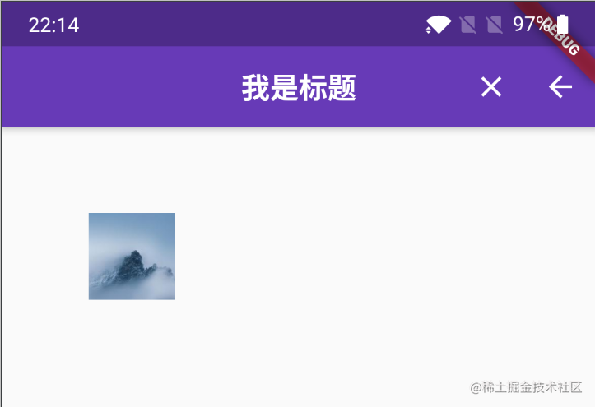Tap the second no-SIM card icon

[x=495, y=25]
